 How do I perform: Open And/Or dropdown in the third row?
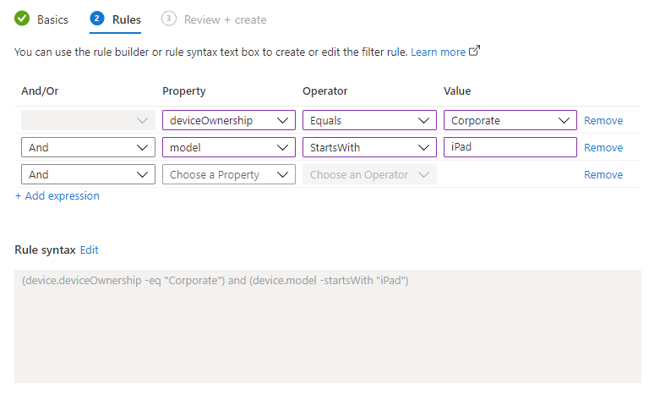[x=88, y=175]
